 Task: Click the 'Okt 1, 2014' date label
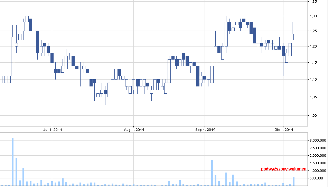tap(284, 130)
